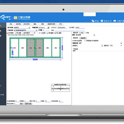This screenshot has height=124, width=124.
Task: Open the calendar icon beside the date field
Action: click(48, 28)
